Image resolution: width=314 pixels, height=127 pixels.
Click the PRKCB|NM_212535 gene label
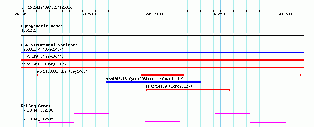coord(37,119)
